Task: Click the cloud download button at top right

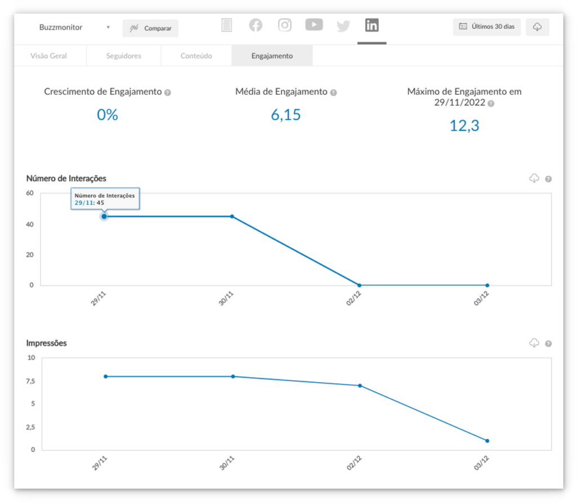Action: coord(537,27)
